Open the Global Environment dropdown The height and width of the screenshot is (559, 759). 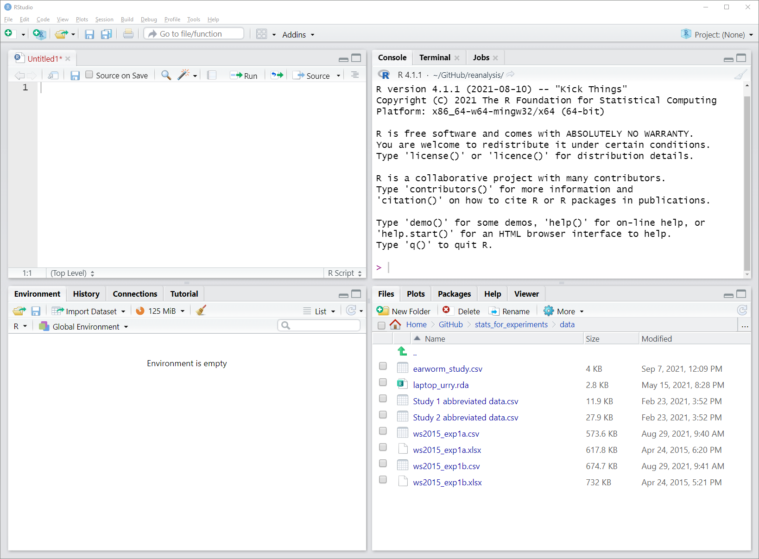[x=84, y=327]
